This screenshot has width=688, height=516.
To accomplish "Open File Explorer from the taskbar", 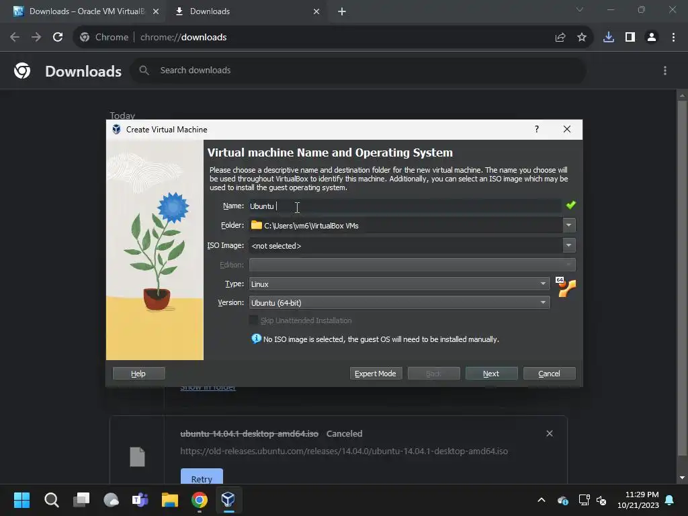I will point(170,500).
